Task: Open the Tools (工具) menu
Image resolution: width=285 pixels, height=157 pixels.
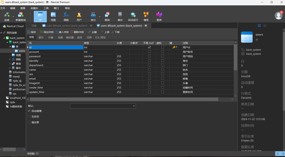Action: 46,8
